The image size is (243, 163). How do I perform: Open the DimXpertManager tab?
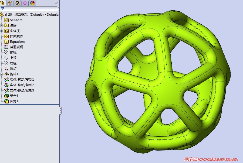tap(25, 3)
